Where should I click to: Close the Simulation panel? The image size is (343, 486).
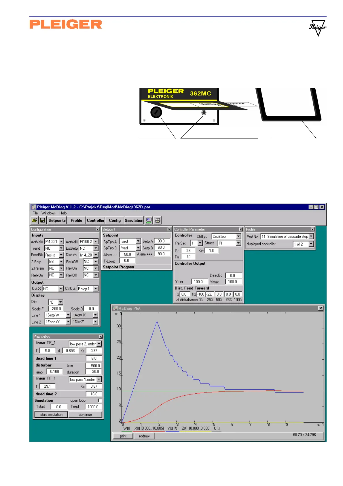101,337
